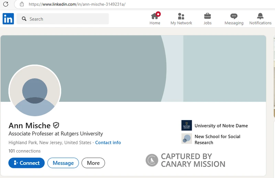Open LinkedIn home via the logo
This screenshot has height=178, width=275.
[8, 19]
